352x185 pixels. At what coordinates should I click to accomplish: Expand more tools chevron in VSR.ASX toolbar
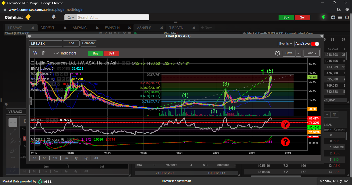point(13,171)
